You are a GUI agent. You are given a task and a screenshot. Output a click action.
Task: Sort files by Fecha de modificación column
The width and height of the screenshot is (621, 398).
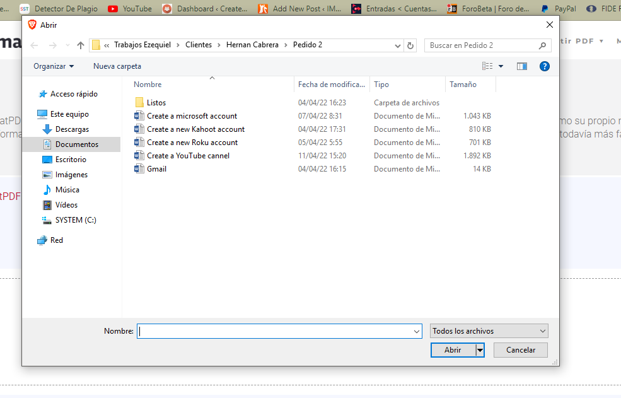point(331,85)
